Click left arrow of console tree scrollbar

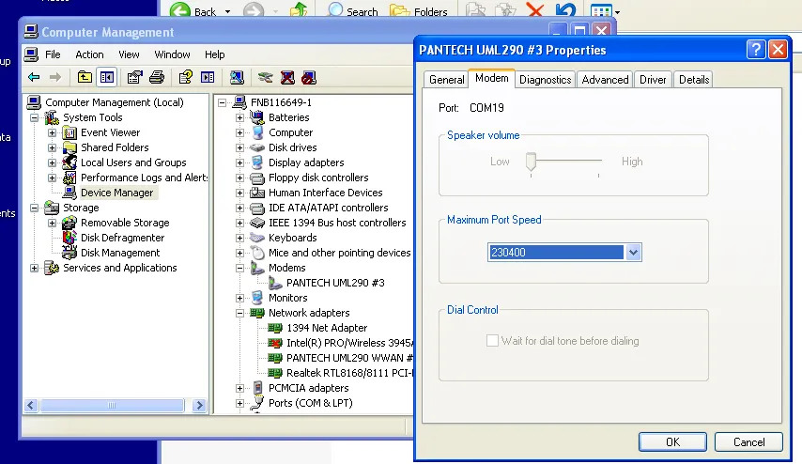pyautogui.click(x=31, y=406)
